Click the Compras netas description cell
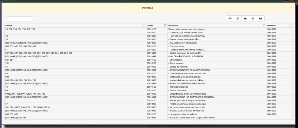Image resolution: width=298 pixels, height=128 pixels. (178, 46)
